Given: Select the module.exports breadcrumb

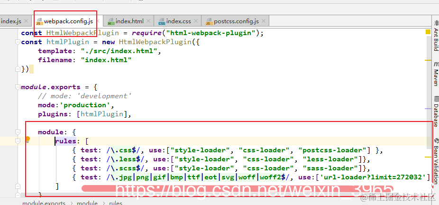Looking at the screenshot, I should point(44,203).
